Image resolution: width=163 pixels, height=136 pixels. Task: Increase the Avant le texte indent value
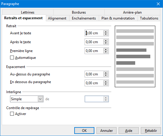tap(106, 32)
